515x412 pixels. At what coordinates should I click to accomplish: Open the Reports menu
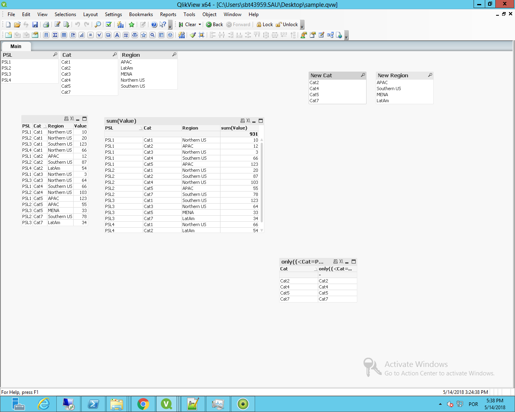tap(168, 14)
